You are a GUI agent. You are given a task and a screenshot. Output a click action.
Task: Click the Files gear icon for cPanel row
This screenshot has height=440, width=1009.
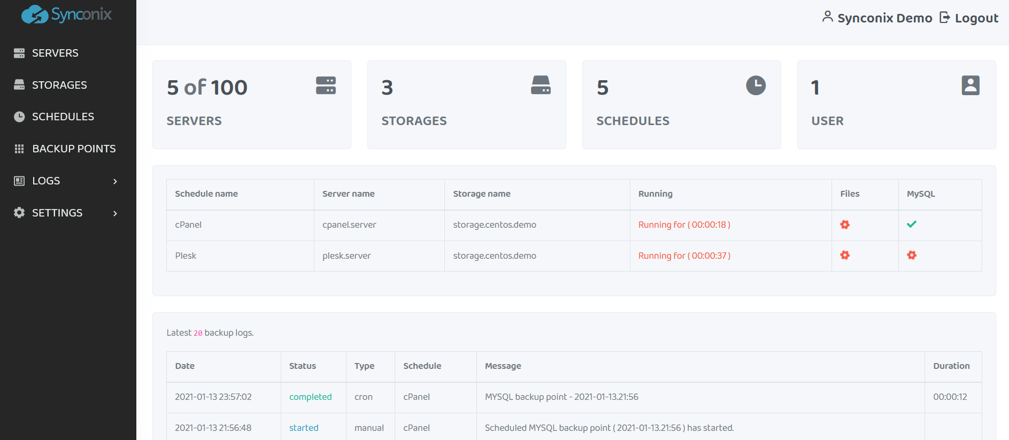tap(845, 225)
